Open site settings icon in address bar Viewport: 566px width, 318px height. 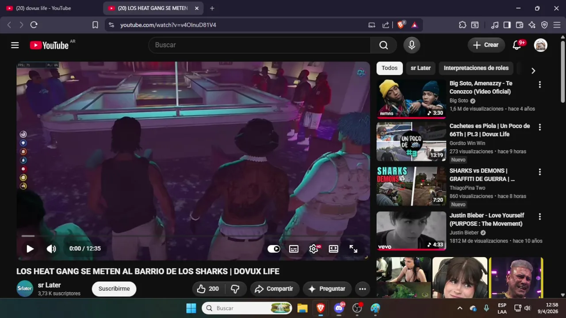tap(111, 25)
